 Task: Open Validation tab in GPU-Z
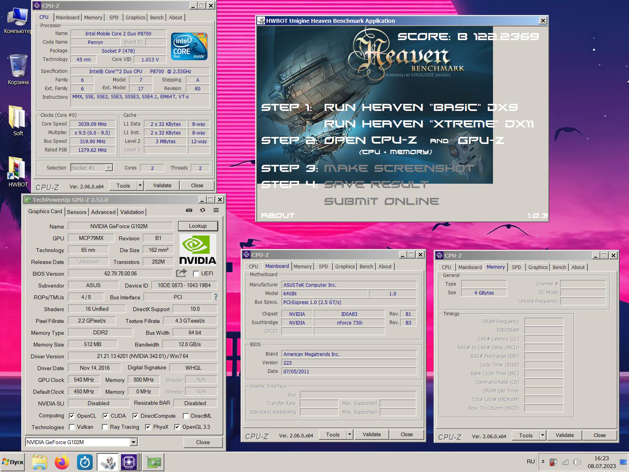pos(132,212)
